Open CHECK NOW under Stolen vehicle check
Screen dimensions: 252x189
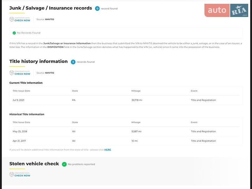[22, 175]
